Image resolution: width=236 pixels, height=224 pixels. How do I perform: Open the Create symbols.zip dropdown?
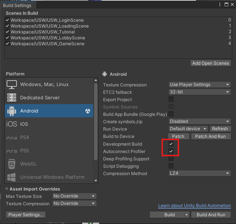click(x=200, y=121)
